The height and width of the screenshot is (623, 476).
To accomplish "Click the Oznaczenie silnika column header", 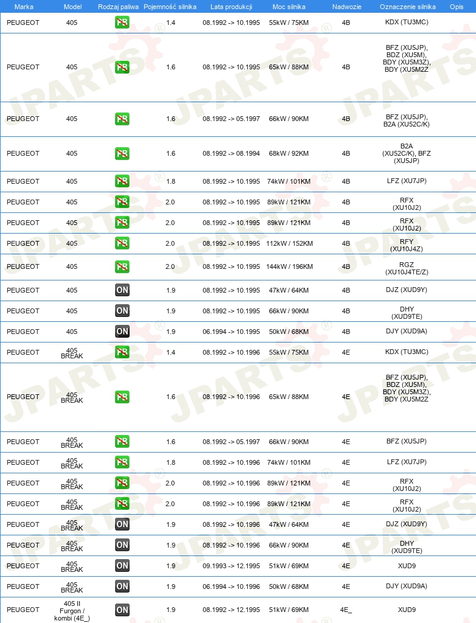I will 408,7.
